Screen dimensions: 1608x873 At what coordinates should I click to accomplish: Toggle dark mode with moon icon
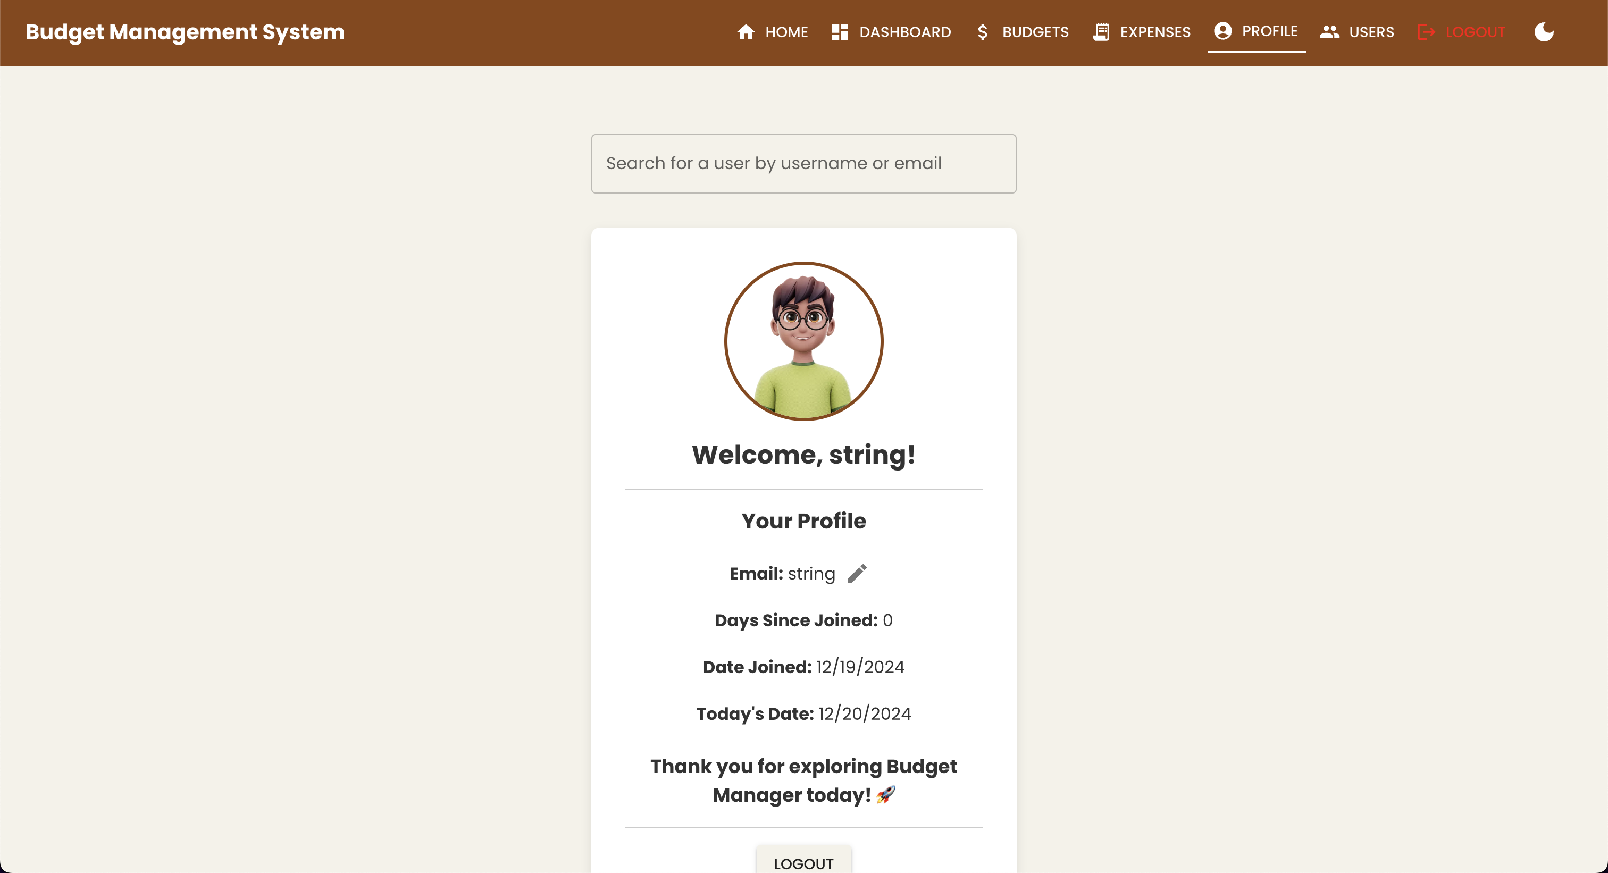[x=1544, y=32]
